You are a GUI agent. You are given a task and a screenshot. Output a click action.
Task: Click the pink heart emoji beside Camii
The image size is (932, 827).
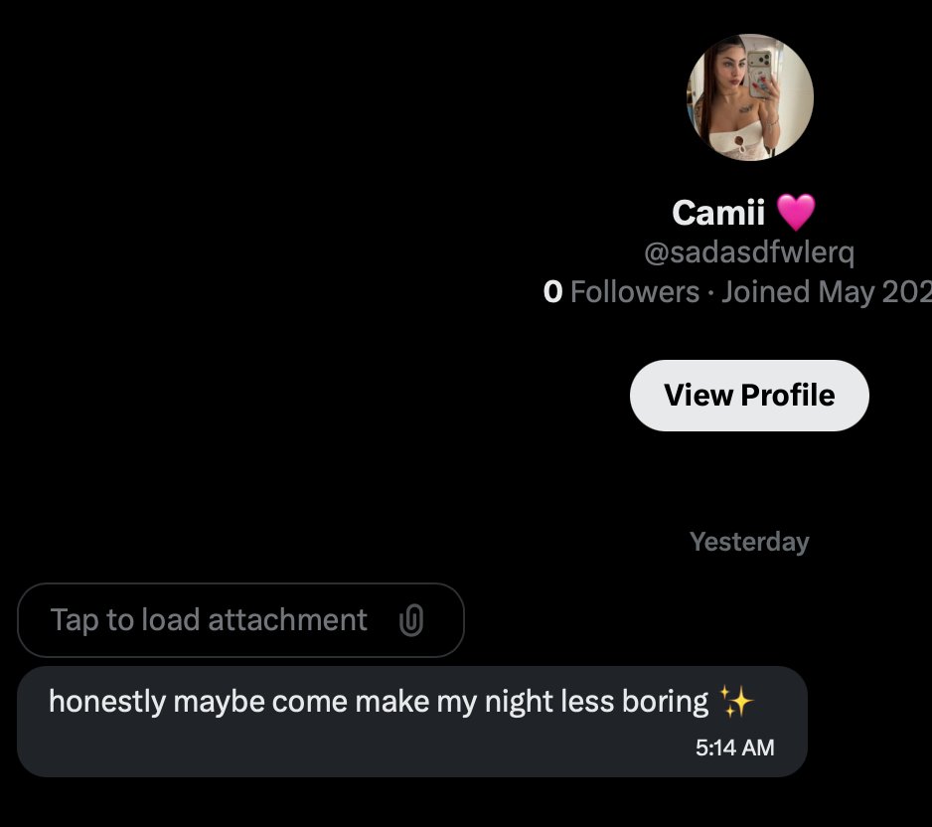(796, 213)
